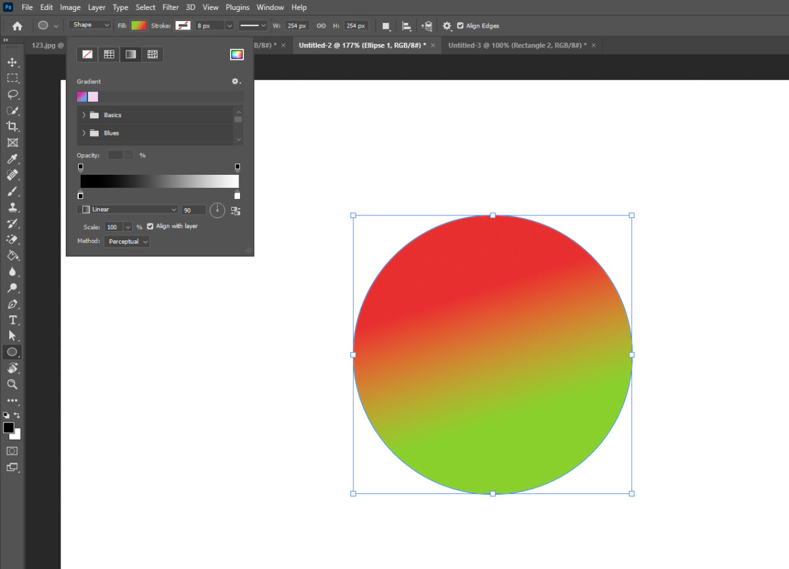Open the Linear gradient style dropdown

coord(126,209)
